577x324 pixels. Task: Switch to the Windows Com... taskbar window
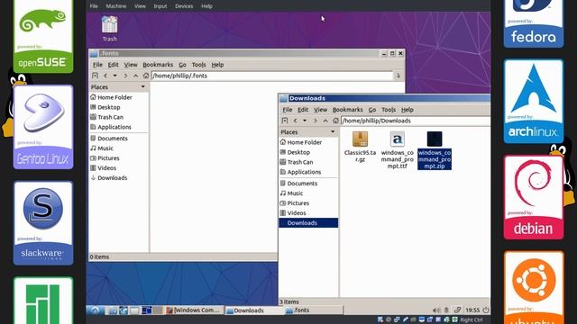click(194, 310)
